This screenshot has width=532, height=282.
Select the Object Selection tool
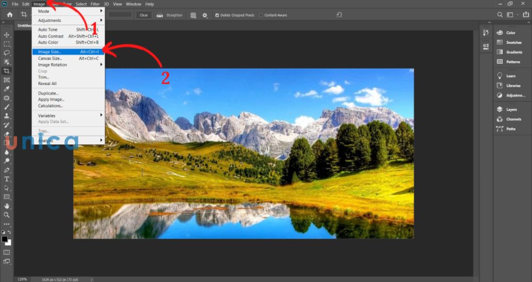(7, 62)
